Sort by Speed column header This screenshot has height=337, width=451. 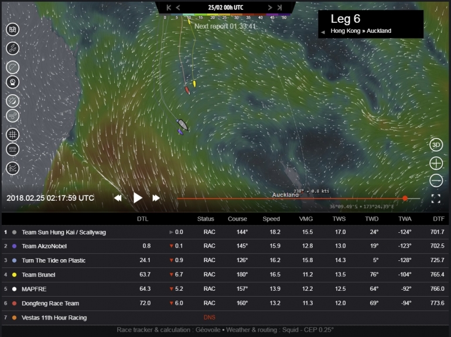click(271, 219)
